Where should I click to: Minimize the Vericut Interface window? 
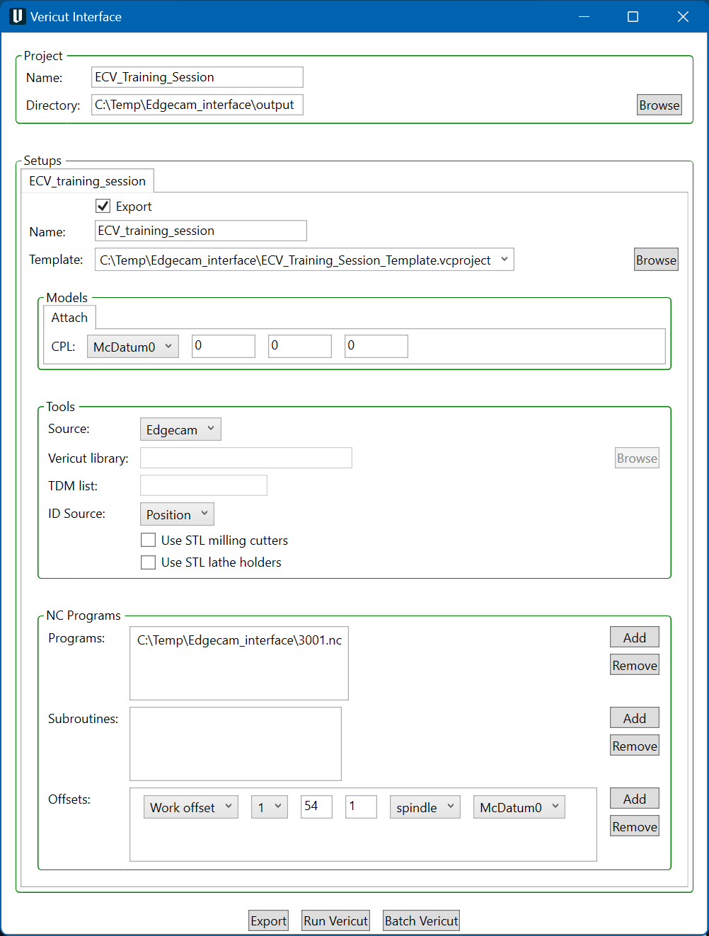coord(584,16)
